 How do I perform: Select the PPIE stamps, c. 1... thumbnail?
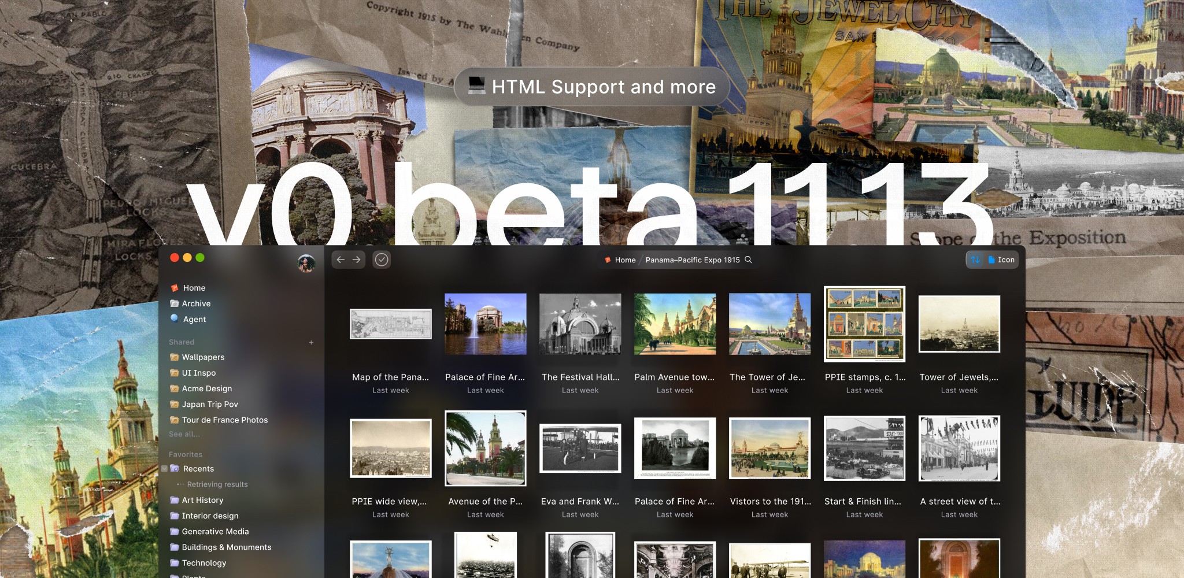point(865,324)
